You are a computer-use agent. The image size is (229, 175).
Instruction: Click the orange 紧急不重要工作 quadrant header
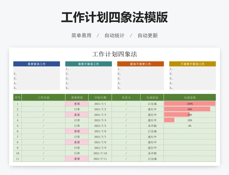tap(140, 64)
